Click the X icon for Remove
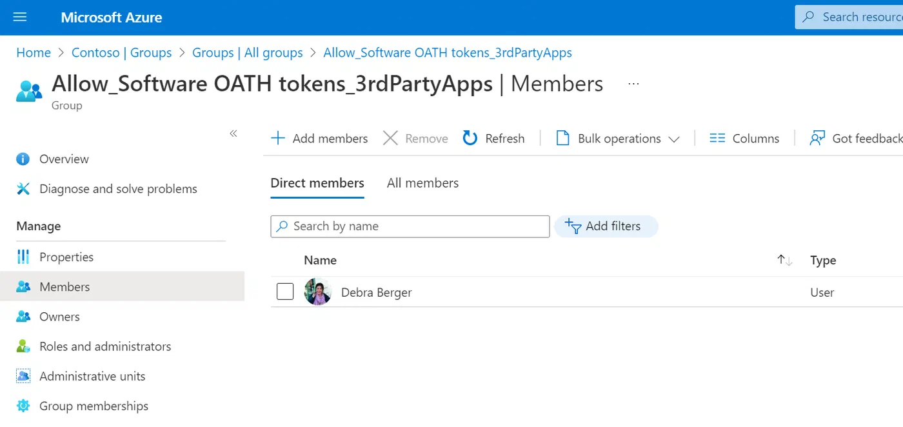Screen dimensions: 903x427 pos(390,138)
